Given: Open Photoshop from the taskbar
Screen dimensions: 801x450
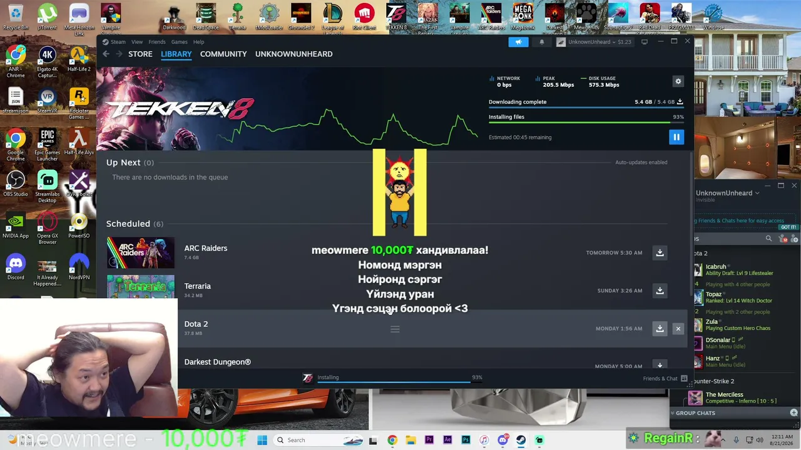Looking at the screenshot, I should 466,440.
